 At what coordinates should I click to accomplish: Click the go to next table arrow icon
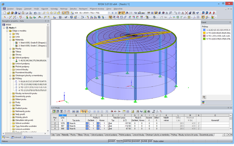pyautogui.click(x=77, y=111)
